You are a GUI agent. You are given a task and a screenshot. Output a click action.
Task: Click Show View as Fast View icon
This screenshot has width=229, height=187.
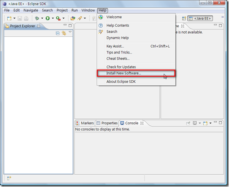[9, 178]
